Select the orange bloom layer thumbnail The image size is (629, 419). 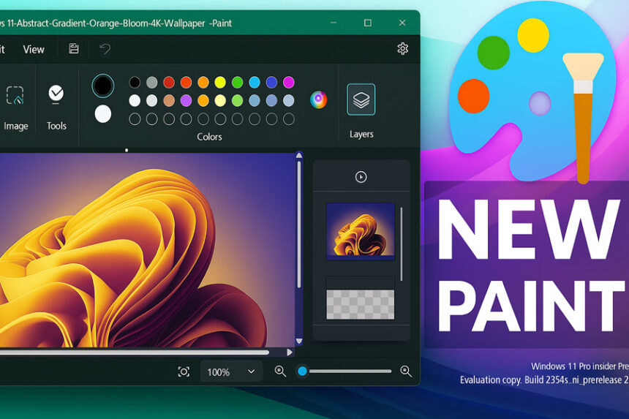point(361,230)
